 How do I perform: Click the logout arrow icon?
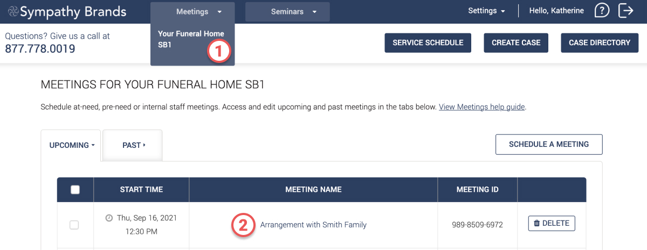coord(625,11)
